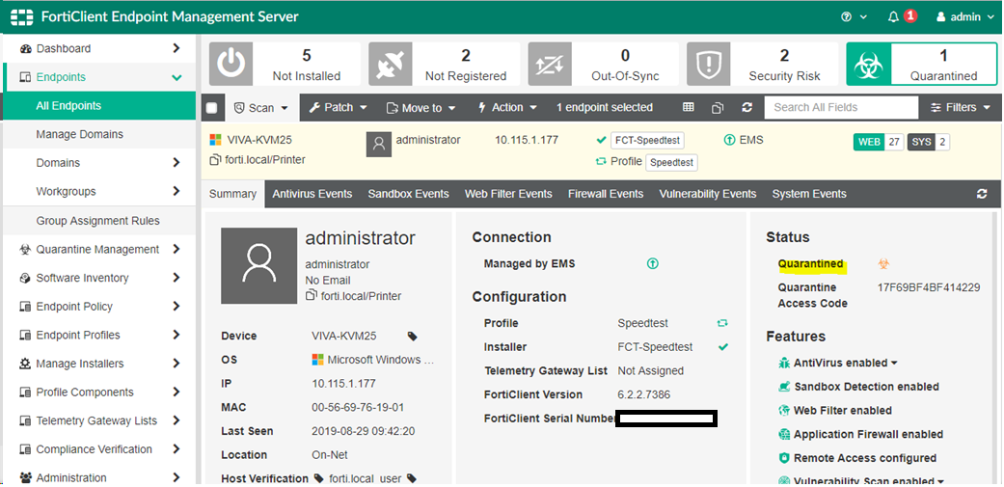Image resolution: width=1004 pixels, height=487 pixels.
Task: Select Manage Domains in the sidebar
Action: [x=79, y=134]
